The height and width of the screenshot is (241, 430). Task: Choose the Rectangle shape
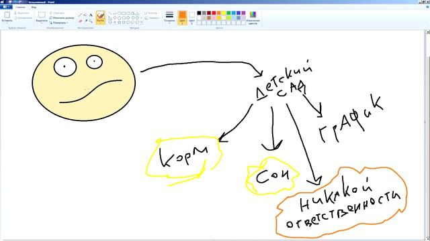(124, 13)
